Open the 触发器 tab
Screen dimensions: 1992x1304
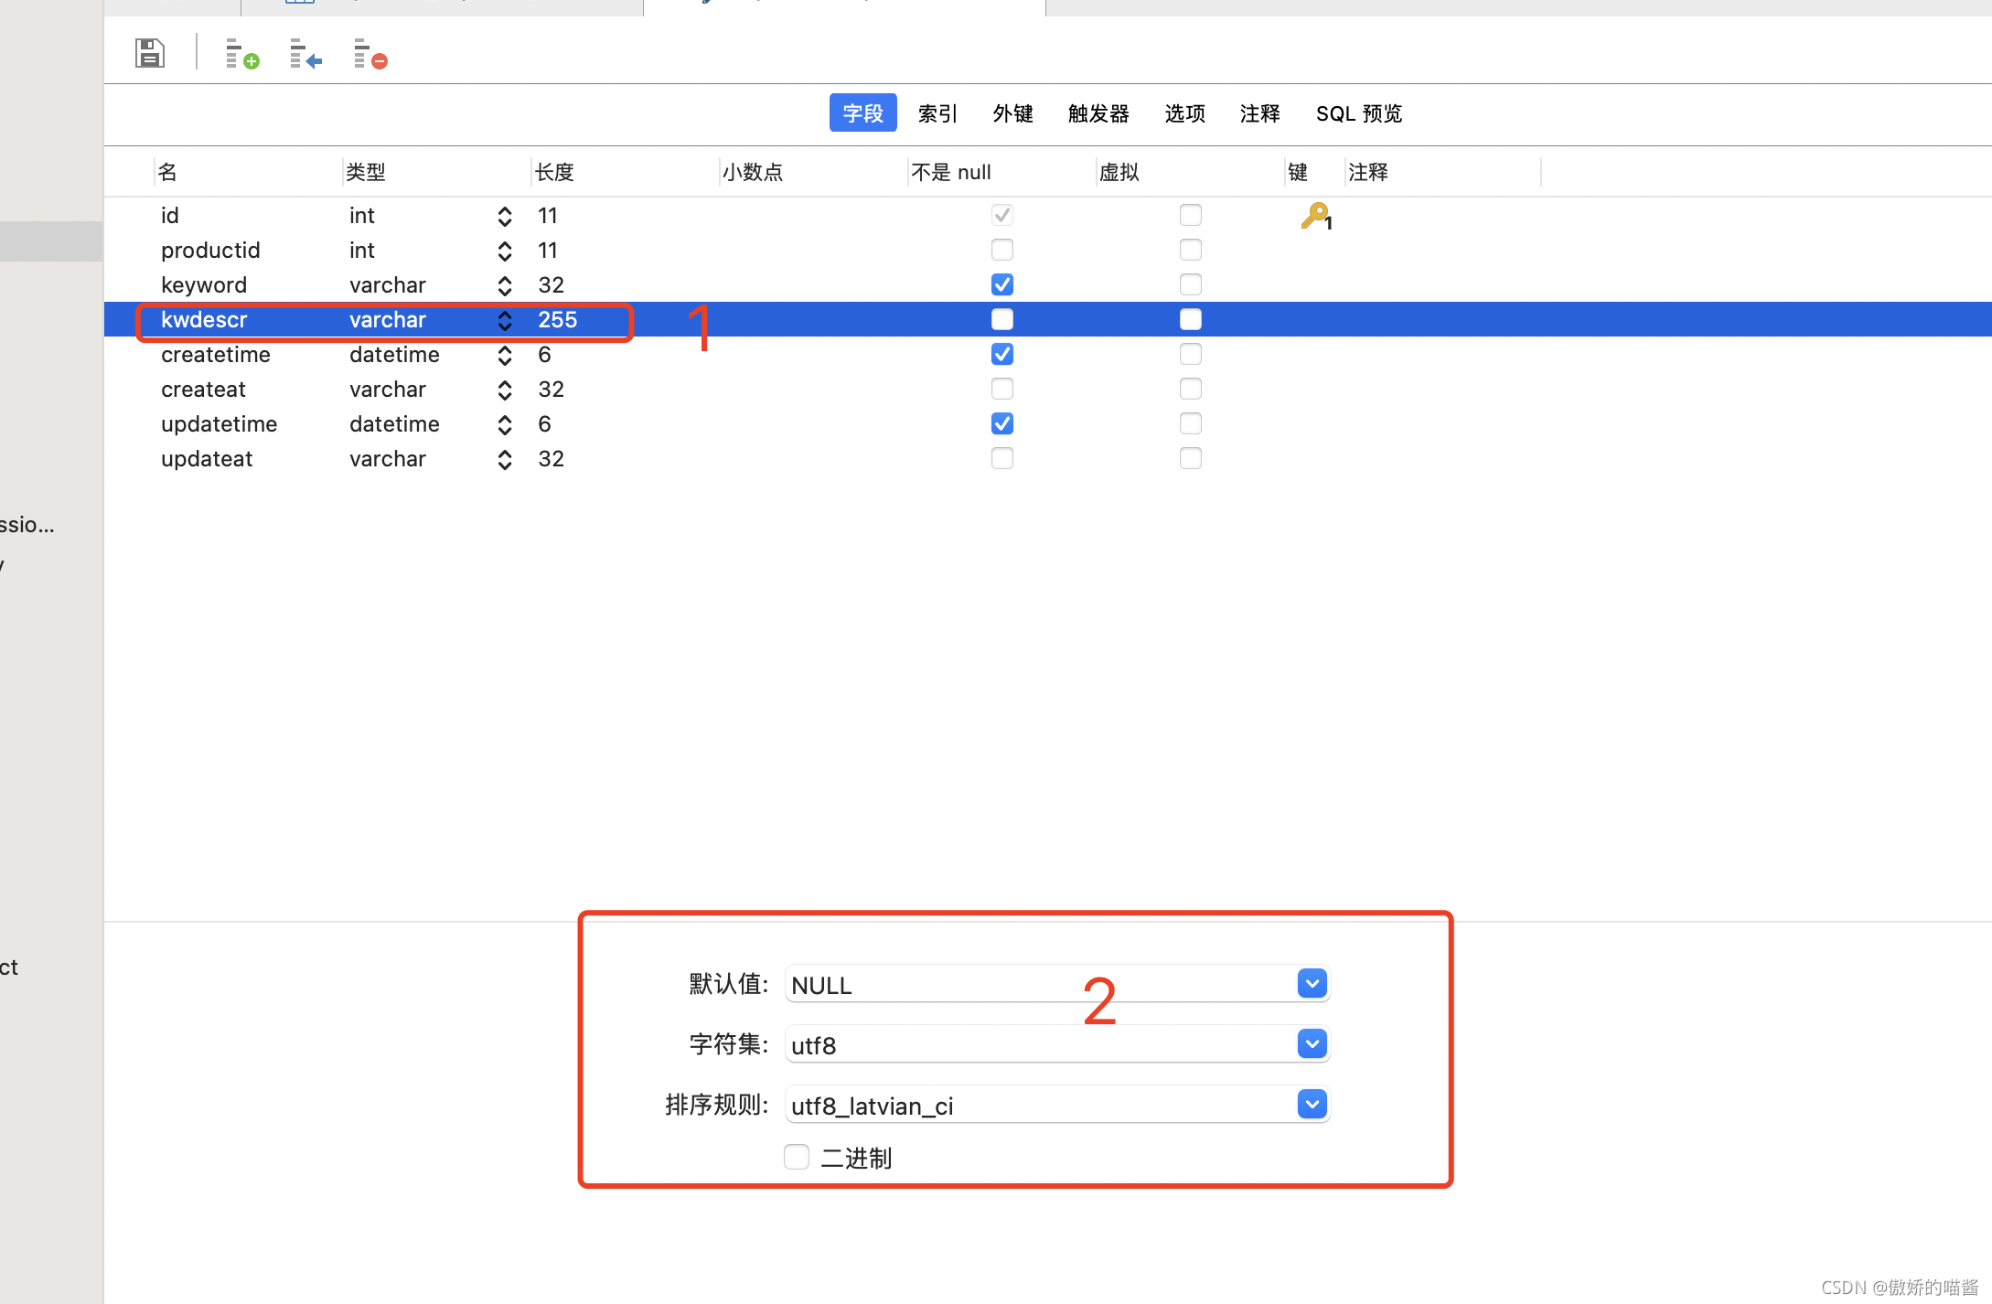click(x=1098, y=113)
